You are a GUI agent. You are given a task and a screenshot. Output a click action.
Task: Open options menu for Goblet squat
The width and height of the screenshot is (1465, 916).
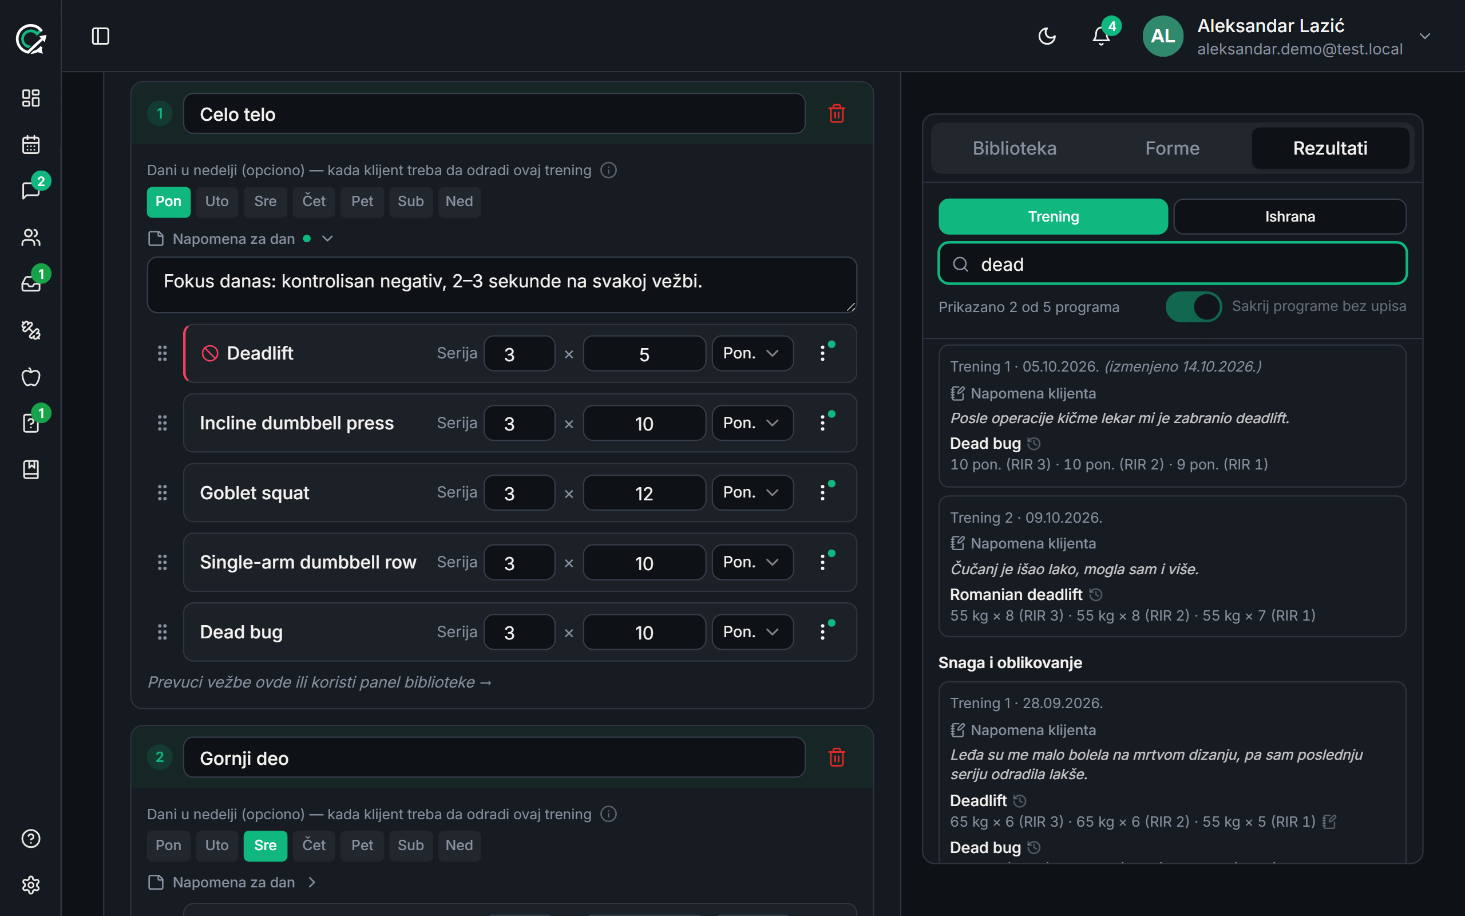click(x=822, y=492)
